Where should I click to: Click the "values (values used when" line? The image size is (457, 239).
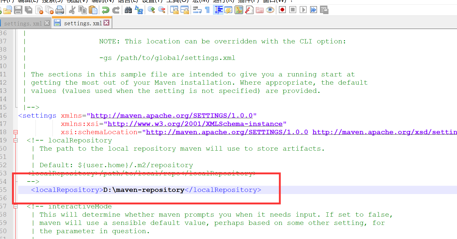(x=175, y=91)
